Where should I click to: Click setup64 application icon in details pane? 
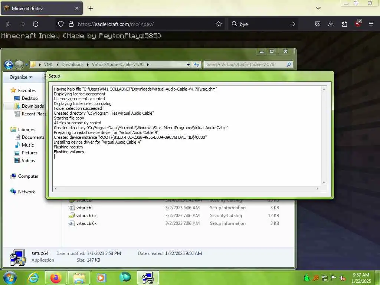18,257
